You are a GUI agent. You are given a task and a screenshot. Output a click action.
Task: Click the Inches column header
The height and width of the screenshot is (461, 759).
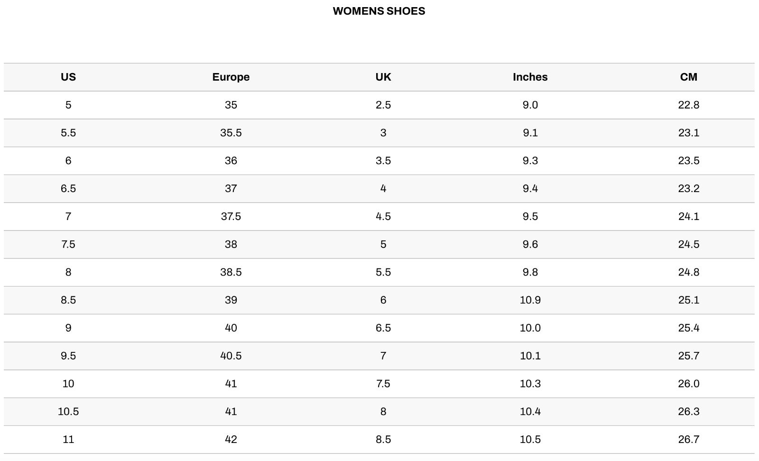click(x=530, y=77)
